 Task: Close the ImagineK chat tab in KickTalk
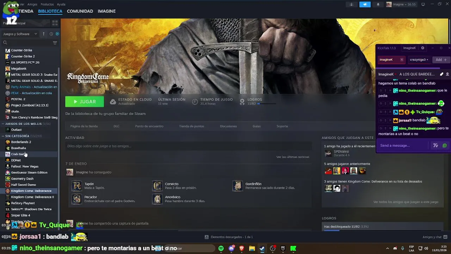click(x=402, y=60)
